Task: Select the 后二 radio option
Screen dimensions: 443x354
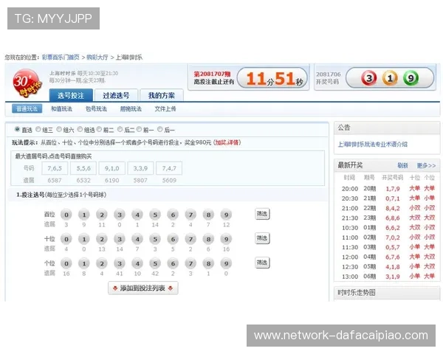Action: [x=120, y=129]
